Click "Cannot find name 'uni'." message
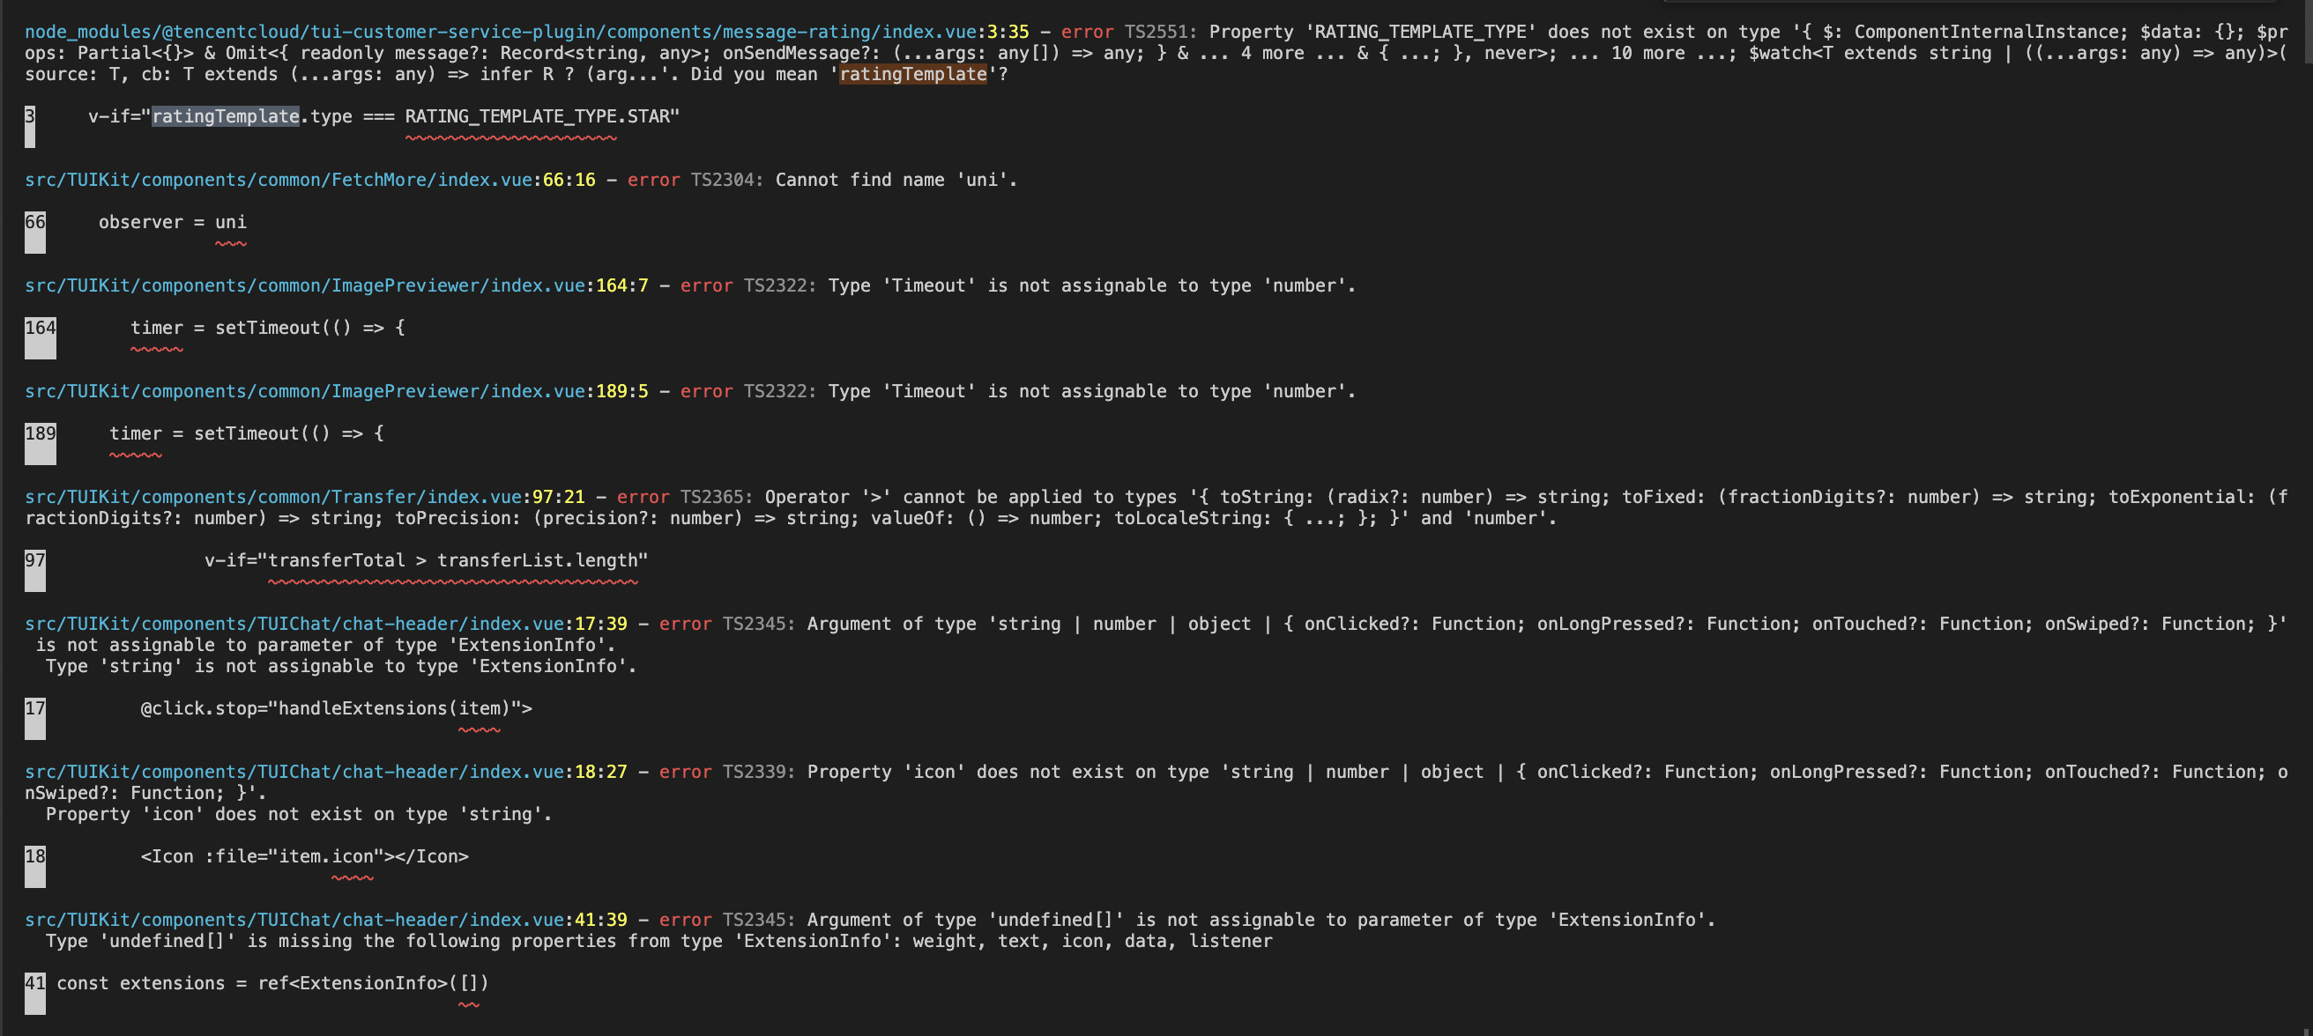 (x=896, y=180)
